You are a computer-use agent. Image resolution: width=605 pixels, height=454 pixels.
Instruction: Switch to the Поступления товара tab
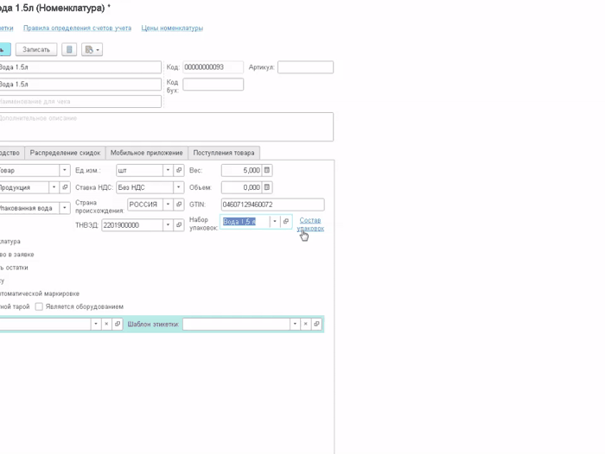click(224, 153)
